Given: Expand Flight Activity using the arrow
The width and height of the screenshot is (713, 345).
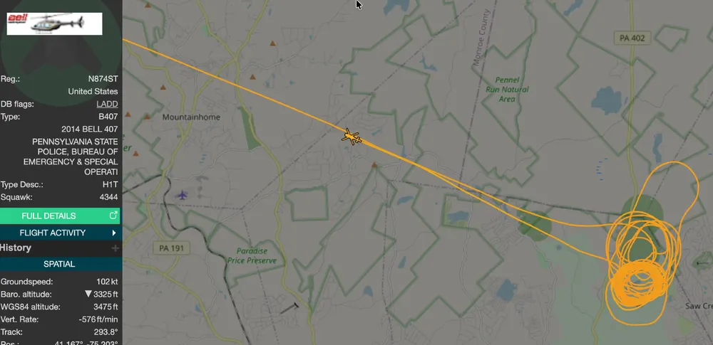Looking at the screenshot, I should (113, 233).
